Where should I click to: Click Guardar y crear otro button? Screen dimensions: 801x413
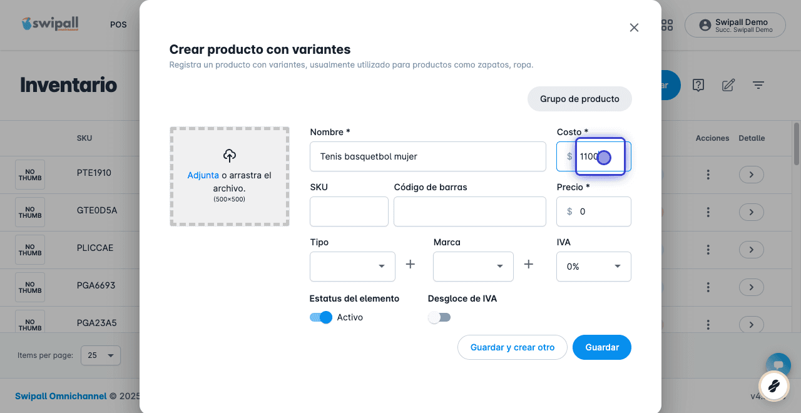coord(513,347)
